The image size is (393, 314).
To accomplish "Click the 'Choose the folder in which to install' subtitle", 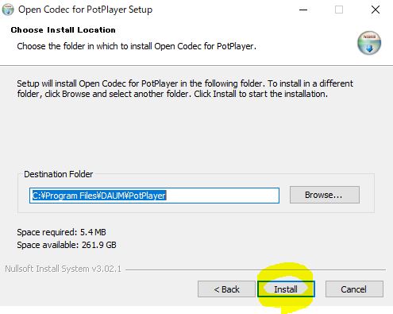I will (137, 46).
